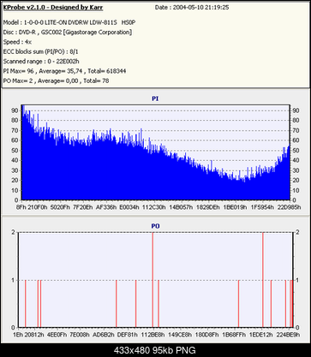Click the KProbe v2.1.0 title text
The width and height of the screenshot is (311, 357).
coord(53,8)
